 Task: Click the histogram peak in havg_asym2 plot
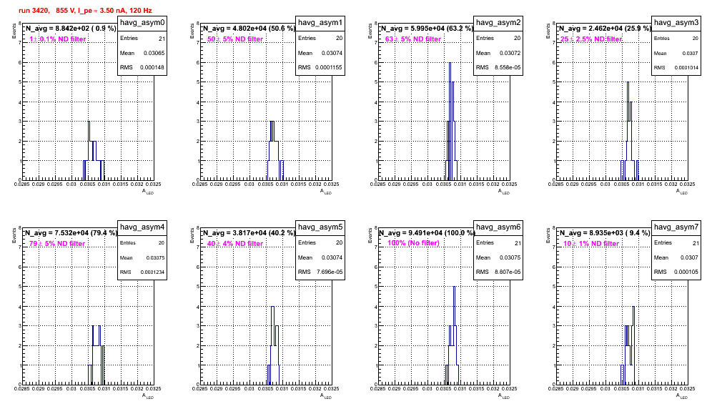[450, 64]
